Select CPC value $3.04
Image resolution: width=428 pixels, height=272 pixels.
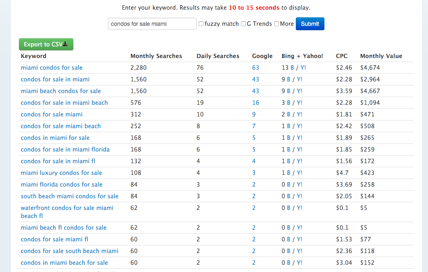coord(344,263)
